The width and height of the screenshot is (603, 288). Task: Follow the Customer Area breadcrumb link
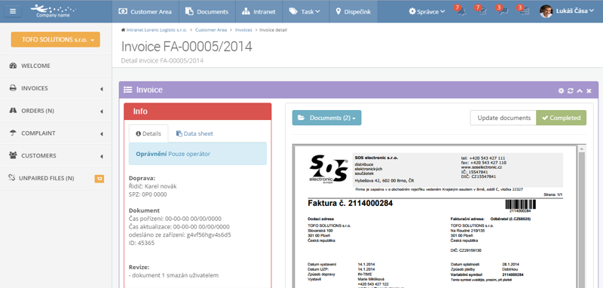point(211,29)
